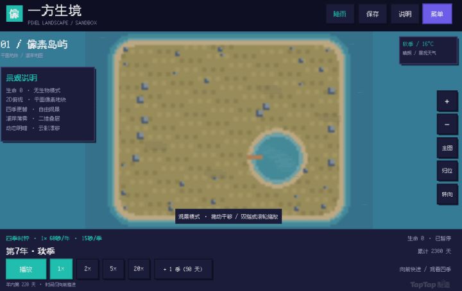Select the 2× speed option
This screenshot has height=291, width=462.
click(x=87, y=269)
